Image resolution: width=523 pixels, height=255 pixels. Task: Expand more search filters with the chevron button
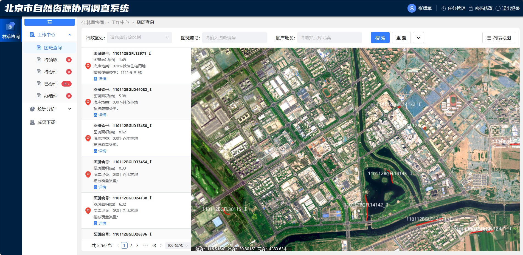pos(418,38)
